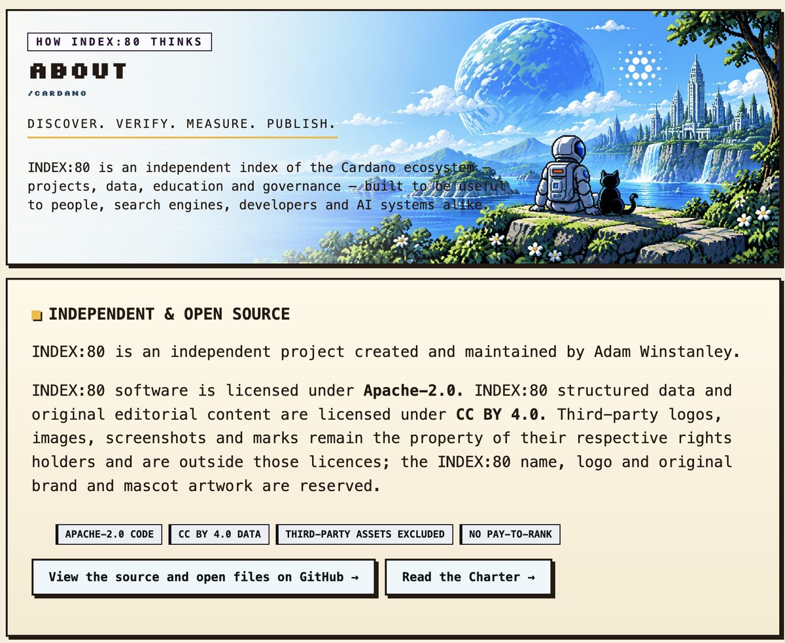
Task: Click the yellow square before the section heading
Action: pos(37,316)
